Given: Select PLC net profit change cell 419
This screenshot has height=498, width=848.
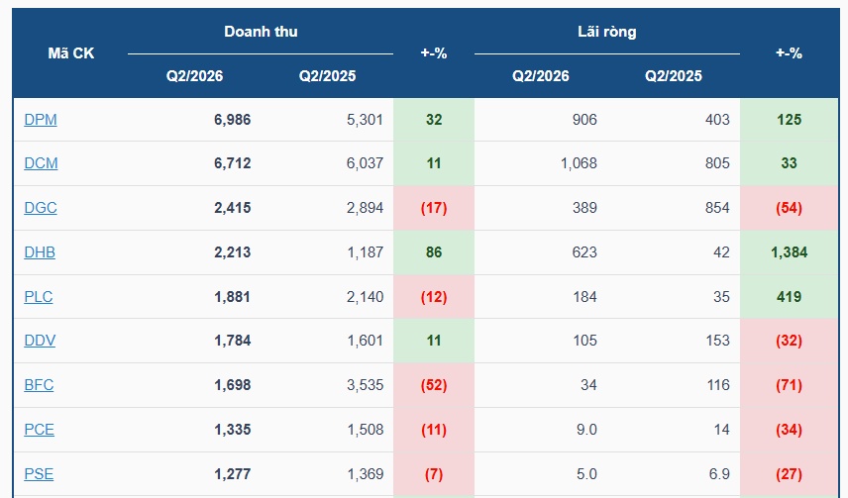Looking at the screenshot, I should (789, 297).
